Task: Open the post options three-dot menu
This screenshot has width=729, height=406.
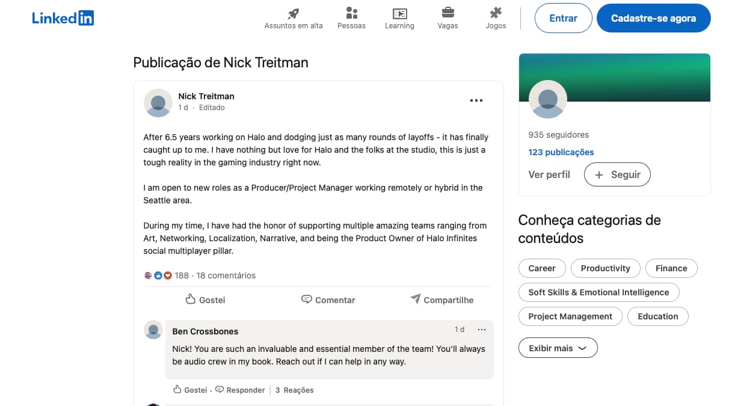Action: [476, 100]
